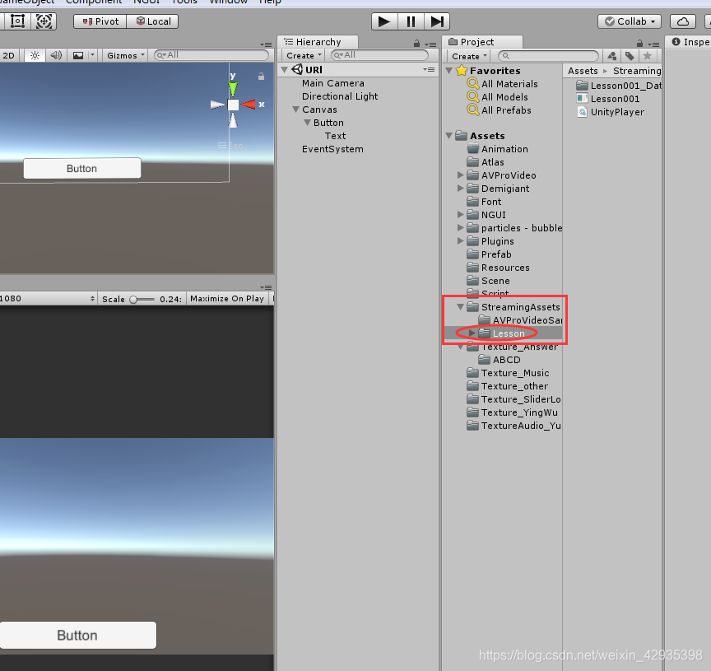Click Search by Type icon
711x671 pixels.
pyautogui.click(x=611, y=56)
